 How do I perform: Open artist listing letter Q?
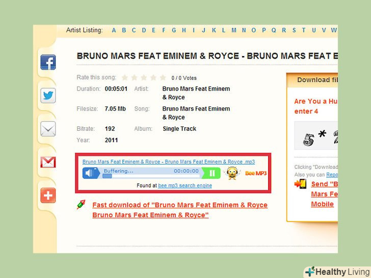coord(274,30)
